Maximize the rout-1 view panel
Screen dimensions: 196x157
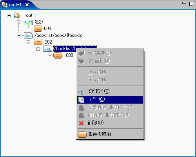click(191, 4)
